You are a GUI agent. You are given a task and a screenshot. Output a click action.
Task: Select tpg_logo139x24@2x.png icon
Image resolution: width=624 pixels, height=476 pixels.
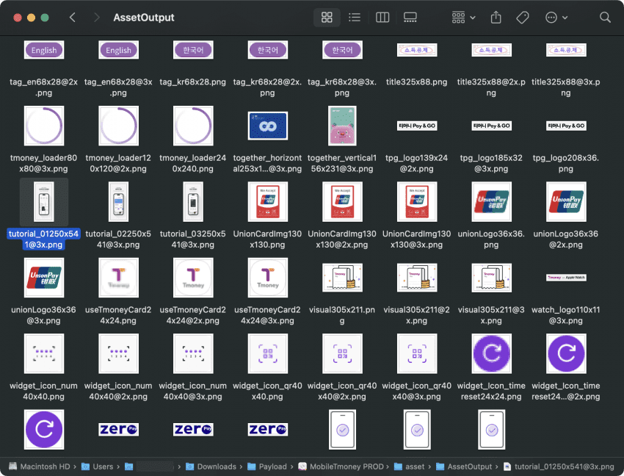tap(417, 126)
